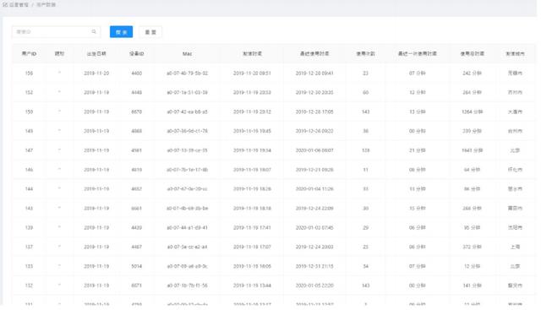Click the 2020-01-06 last-used time in the user 147 row
The image size is (541, 310).
coord(314,150)
